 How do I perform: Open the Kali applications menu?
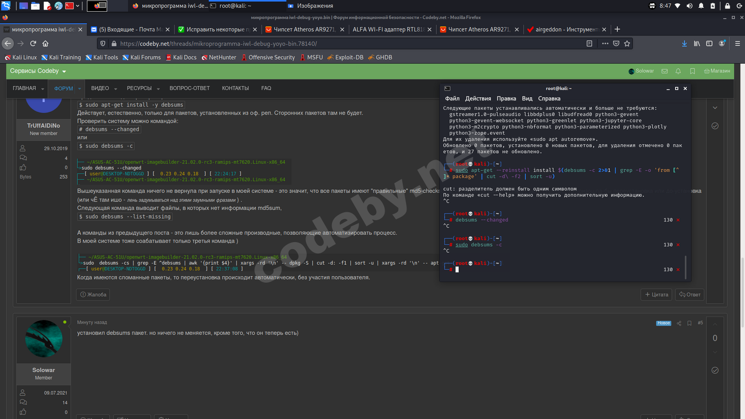(x=6, y=6)
